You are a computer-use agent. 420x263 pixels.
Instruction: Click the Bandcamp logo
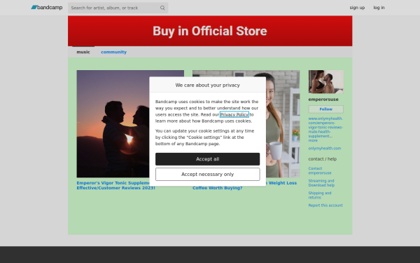point(47,8)
